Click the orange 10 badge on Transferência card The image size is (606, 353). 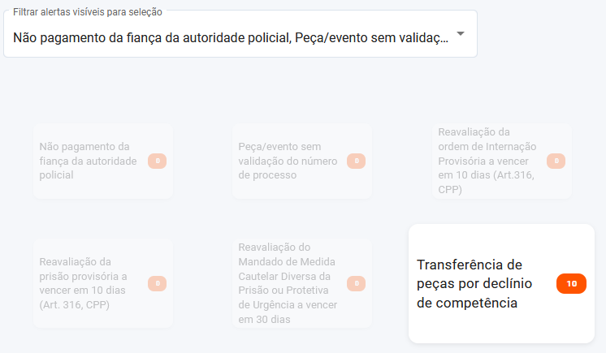pyautogui.click(x=571, y=284)
